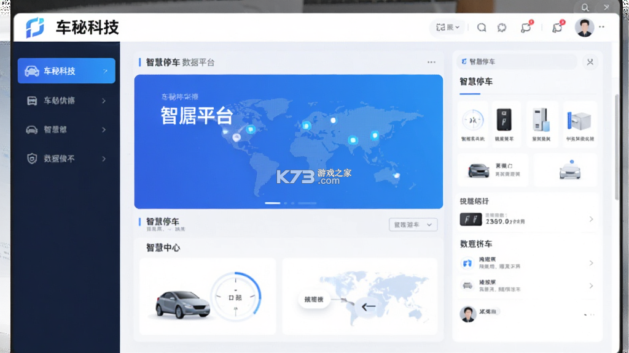Close the right panel with X button
The width and height of the screenshot is (629, 353).
tap(590, 62)
